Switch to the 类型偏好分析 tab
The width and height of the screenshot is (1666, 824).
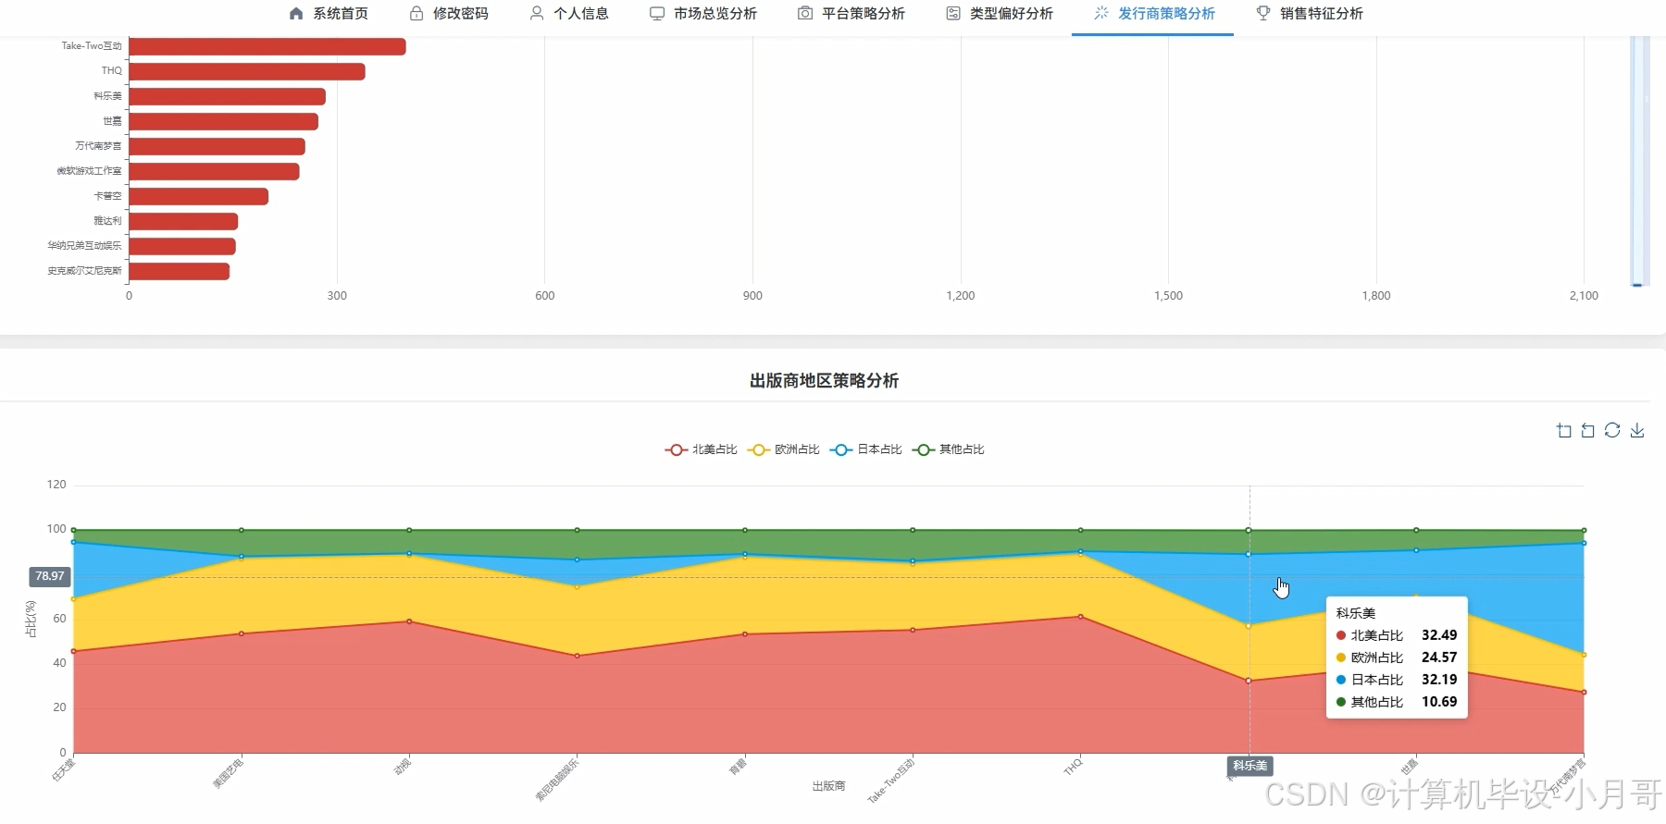pos(1000,14)
